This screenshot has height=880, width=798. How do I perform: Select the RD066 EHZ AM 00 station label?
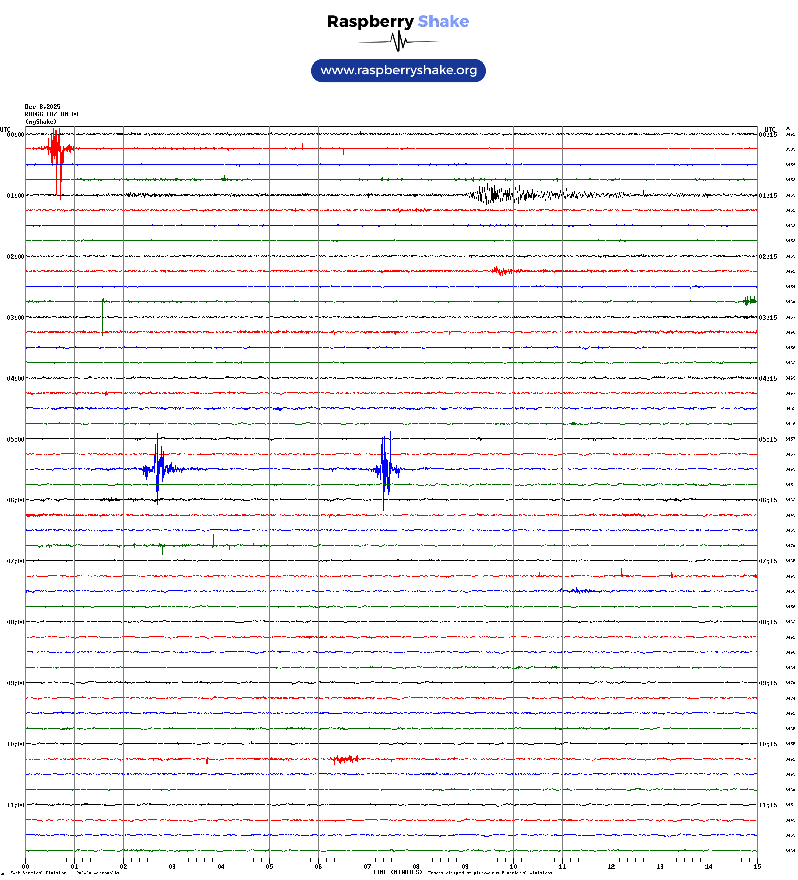tap(51, 114)
